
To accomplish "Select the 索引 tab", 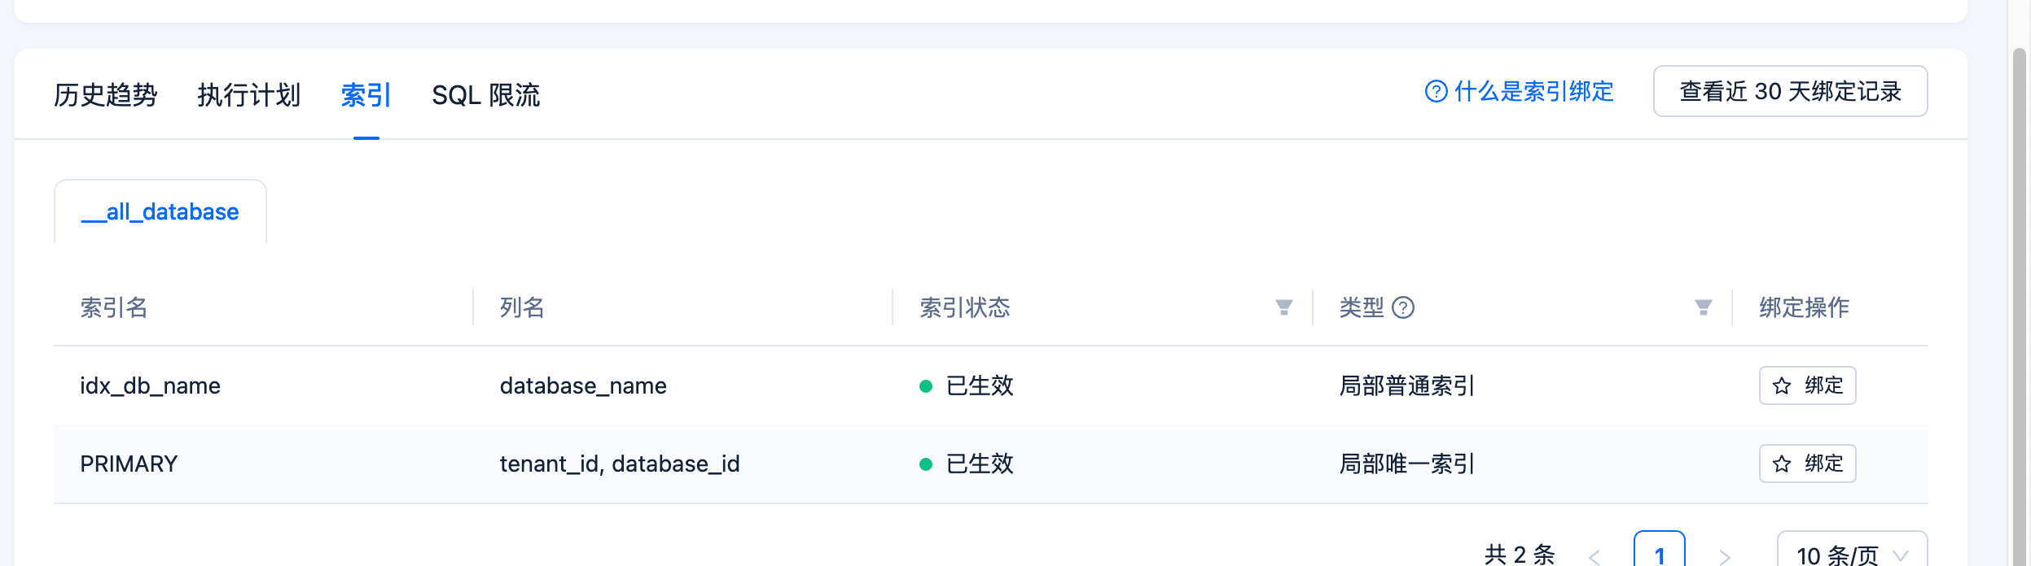I will 366,95.
